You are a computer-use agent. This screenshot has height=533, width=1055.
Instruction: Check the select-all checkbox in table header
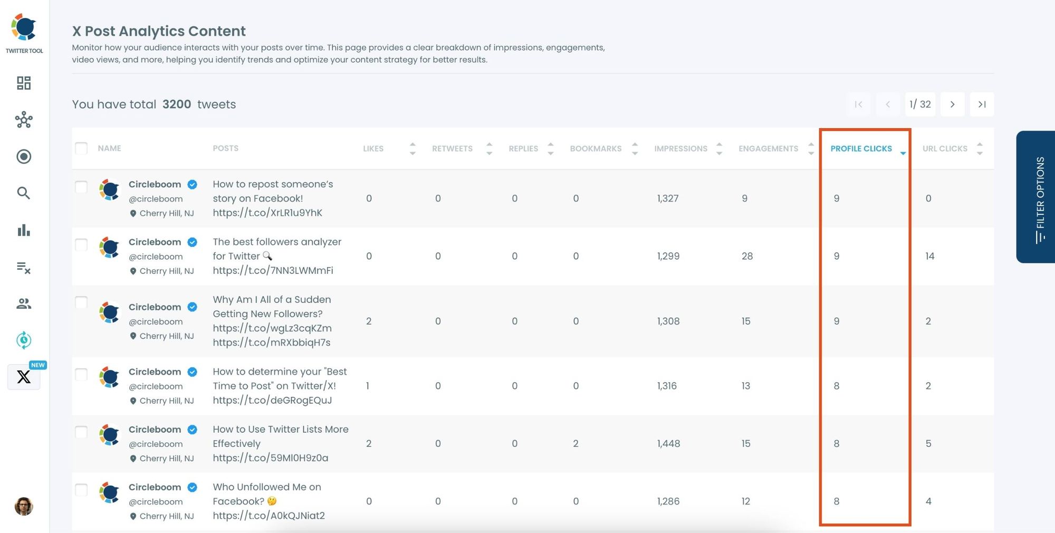click(x=81, y=148)
